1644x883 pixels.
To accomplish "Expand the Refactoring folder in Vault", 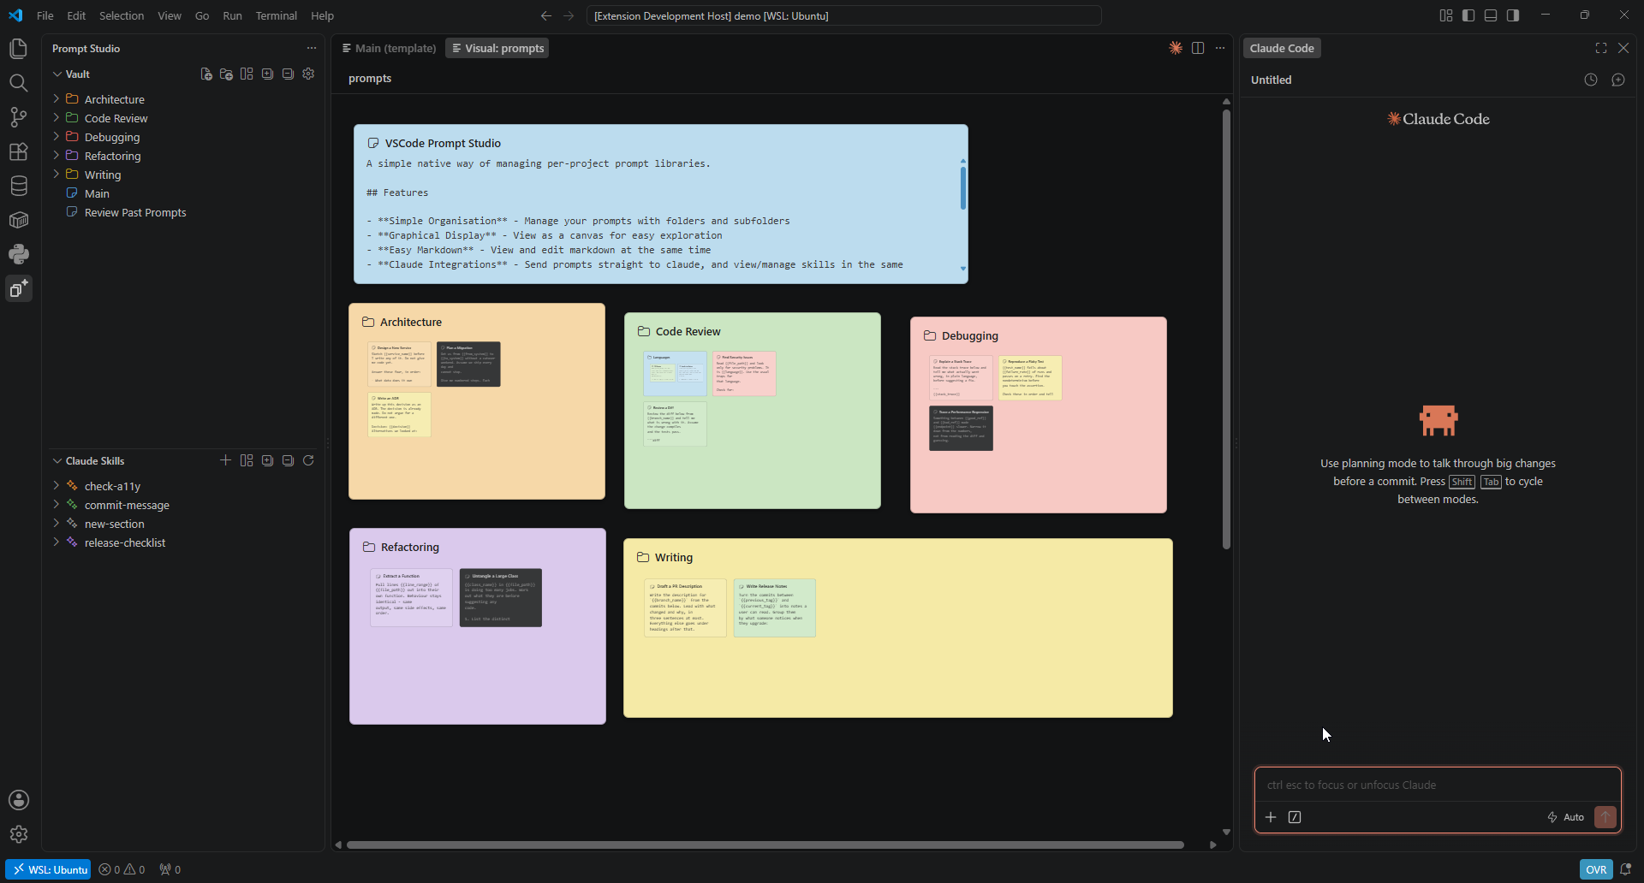I will [57, 156].
